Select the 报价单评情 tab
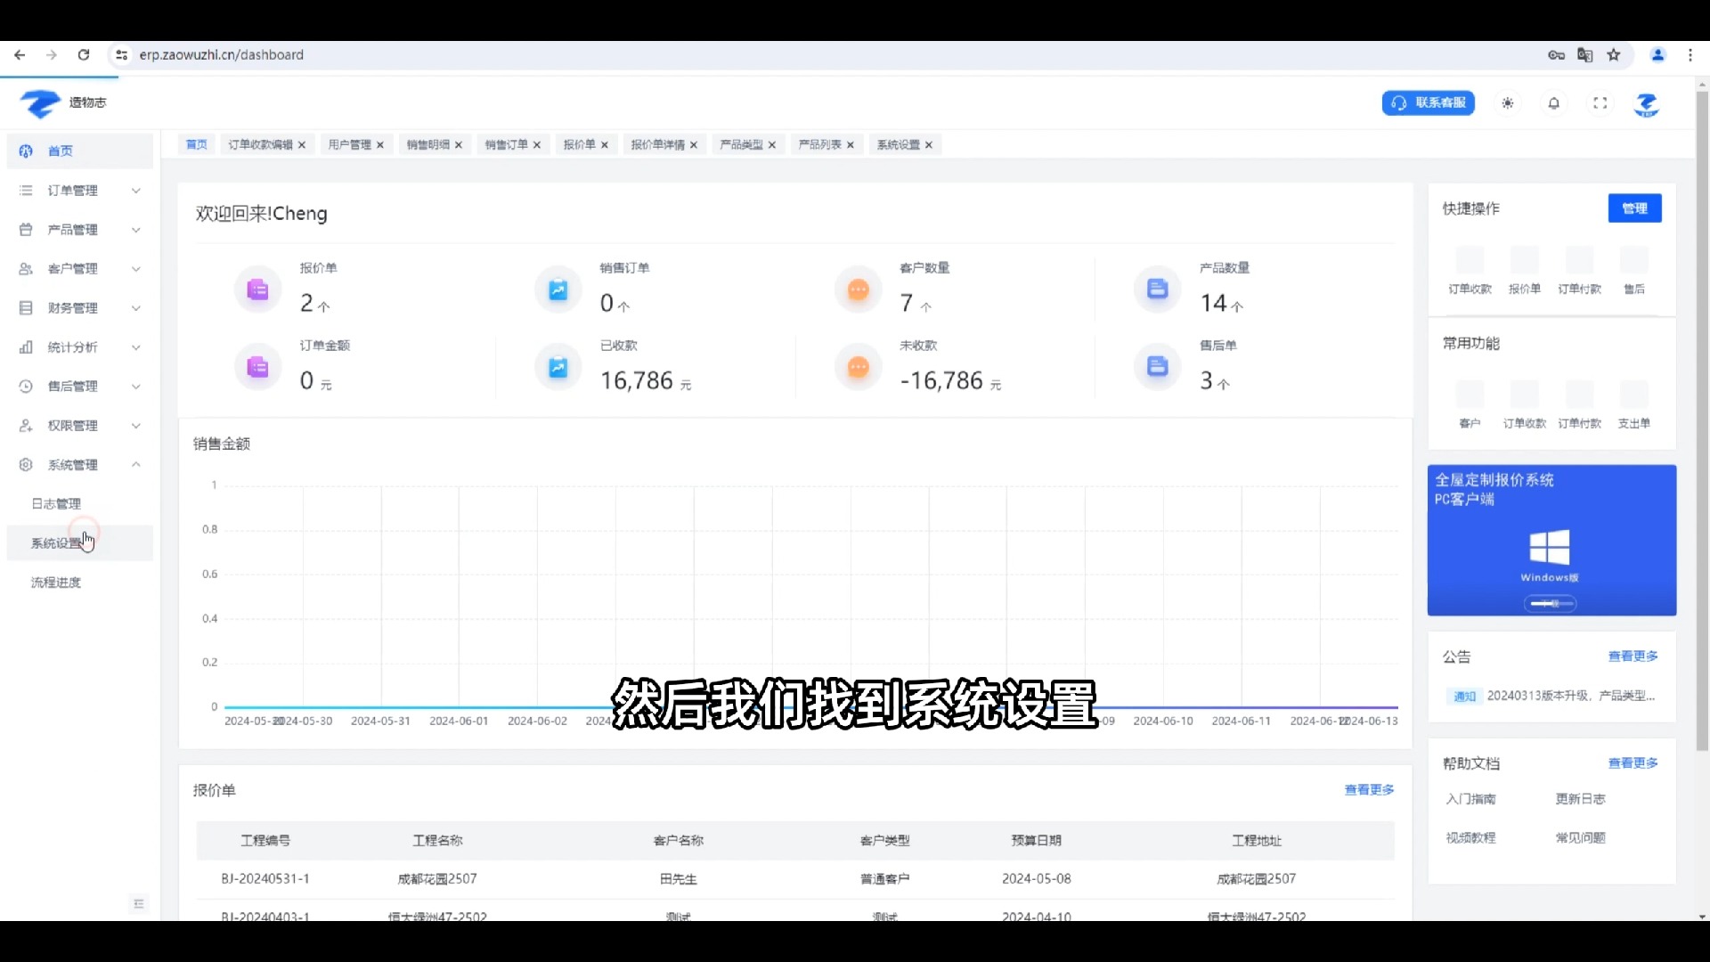 click(656, 143)
